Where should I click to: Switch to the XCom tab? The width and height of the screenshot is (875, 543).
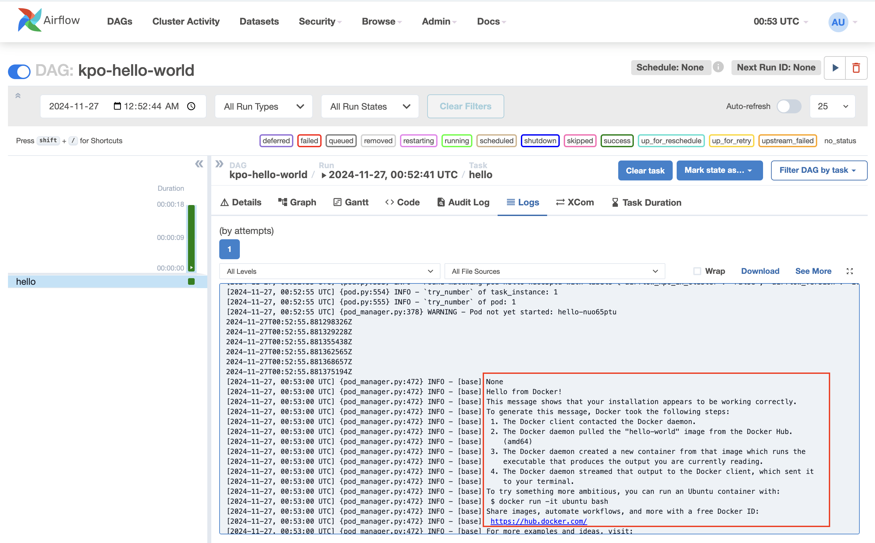[x=575, y=202]
